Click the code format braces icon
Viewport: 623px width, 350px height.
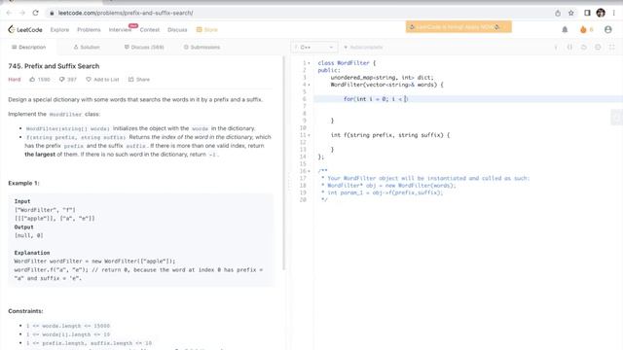pos(569,48)
